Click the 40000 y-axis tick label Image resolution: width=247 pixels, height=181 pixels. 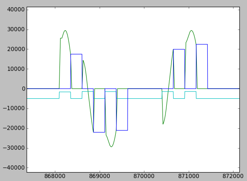(x=16, y=10)
